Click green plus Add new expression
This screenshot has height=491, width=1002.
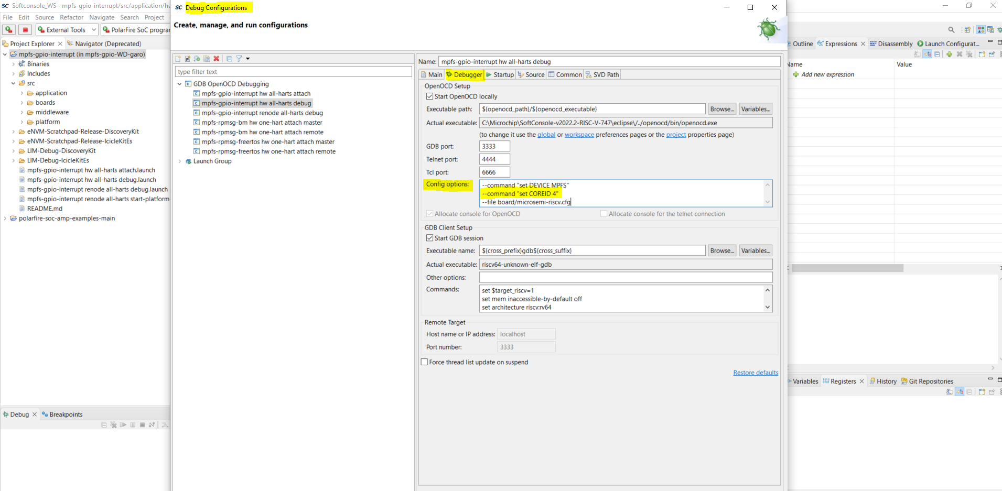tap(796, 74)
